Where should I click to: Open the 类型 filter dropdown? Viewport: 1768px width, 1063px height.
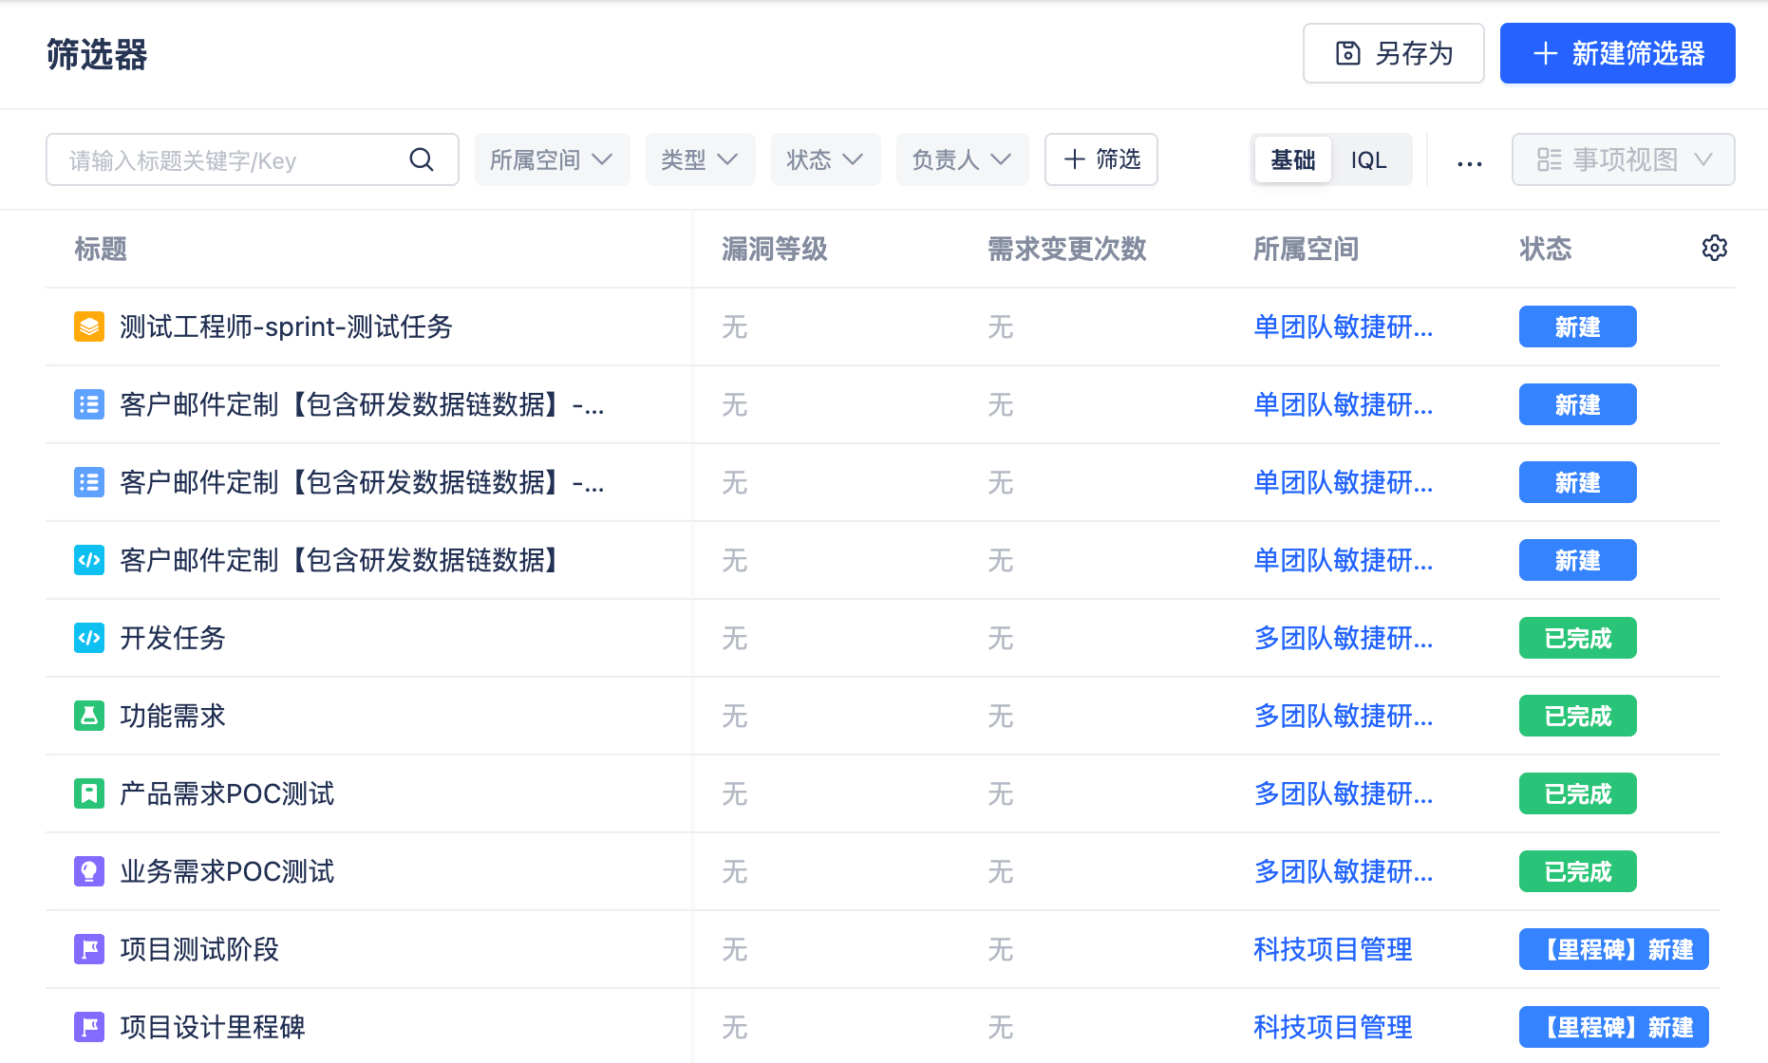pos(700,159)
